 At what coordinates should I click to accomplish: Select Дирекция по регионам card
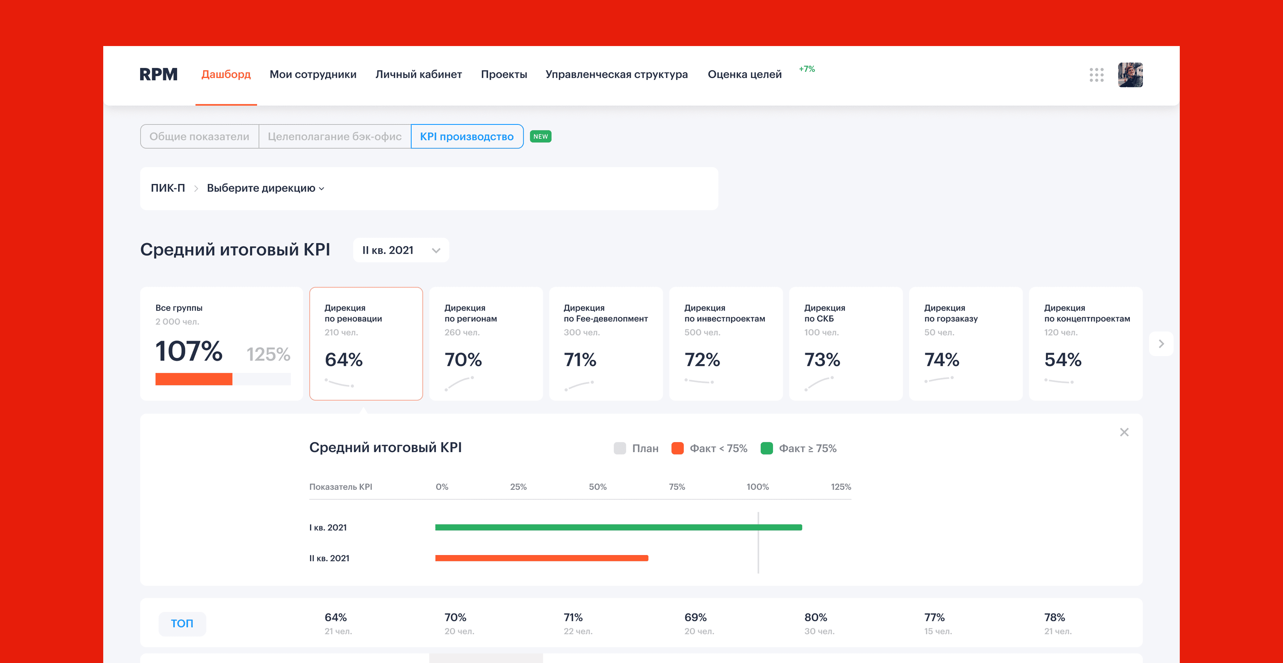pyautogui.click(x=486, y=343)
